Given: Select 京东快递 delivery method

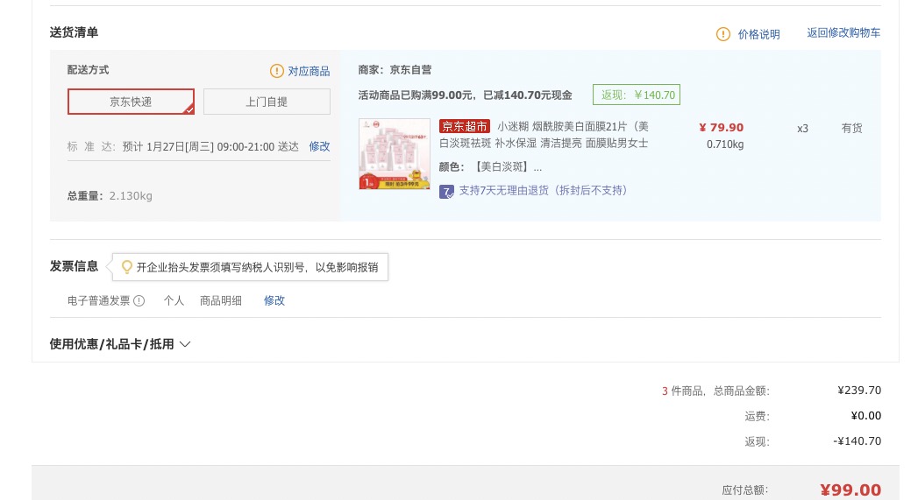Looking at the screenshot, I should coord(131,102).
